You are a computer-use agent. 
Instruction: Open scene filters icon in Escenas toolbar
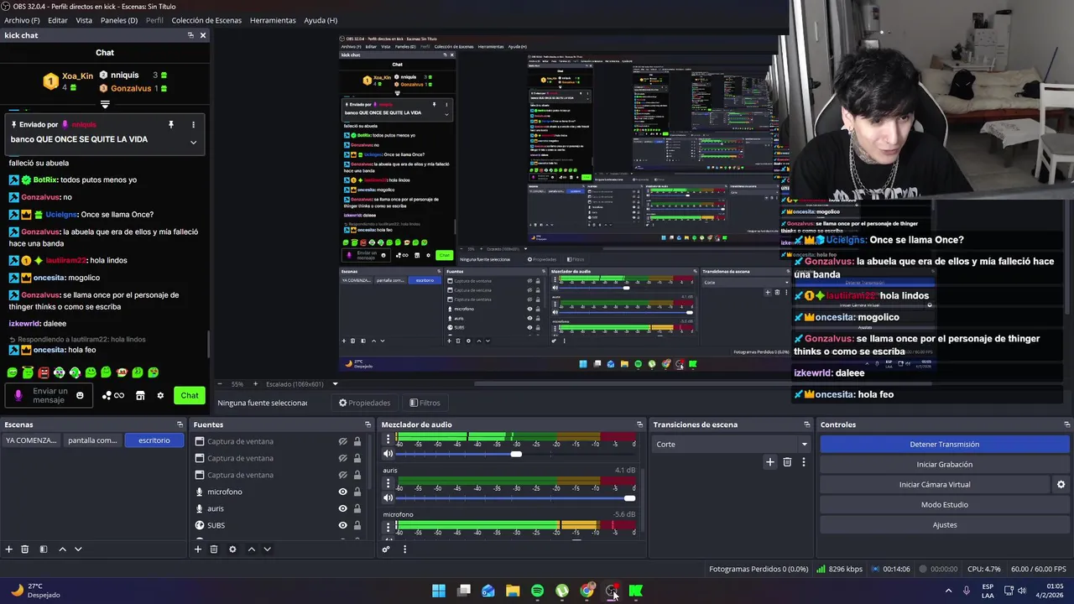(44, 549)
